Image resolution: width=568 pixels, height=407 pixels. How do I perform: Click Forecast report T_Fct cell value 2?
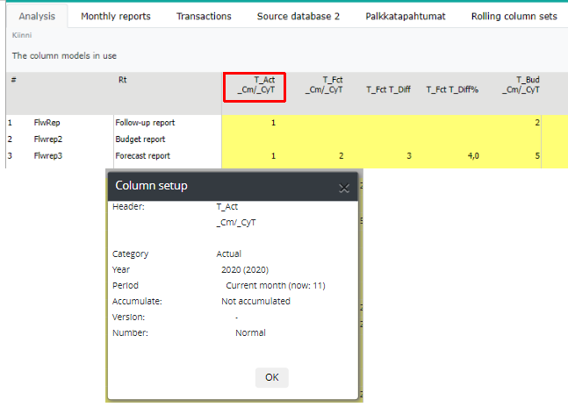pyautogui.click(x=341, y=156)
